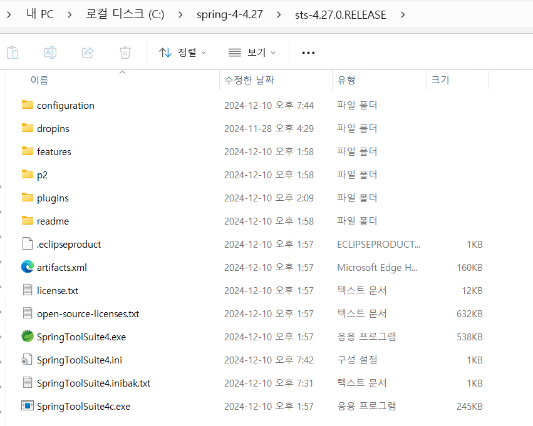The height and width of the screenshot is (426, 533).
Task: Expand chevron after spring-4-4.27 breadcrumb
Action: 279,14
